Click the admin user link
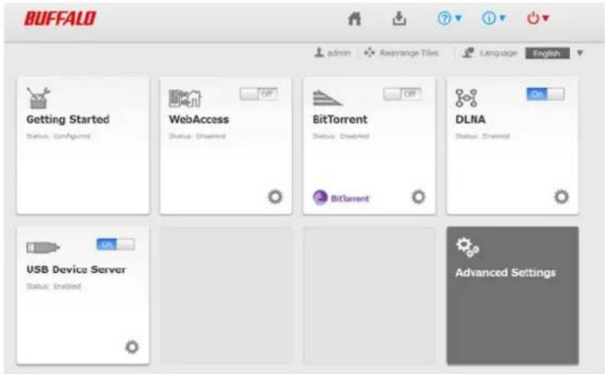 click(339, 53)
